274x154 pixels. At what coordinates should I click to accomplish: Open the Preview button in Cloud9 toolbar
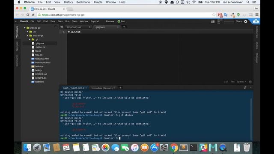(110, 21)
